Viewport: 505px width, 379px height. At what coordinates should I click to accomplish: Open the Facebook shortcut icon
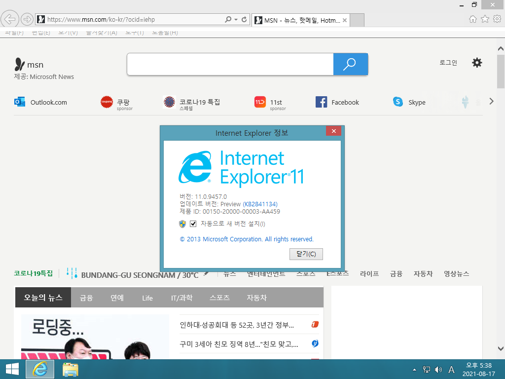coord(321,102)
